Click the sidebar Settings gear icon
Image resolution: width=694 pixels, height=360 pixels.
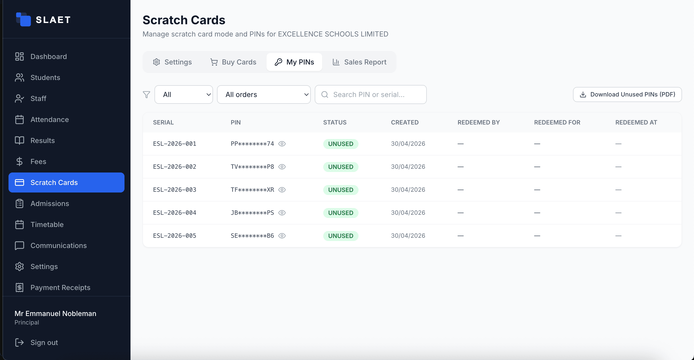(x=19, y=267)
